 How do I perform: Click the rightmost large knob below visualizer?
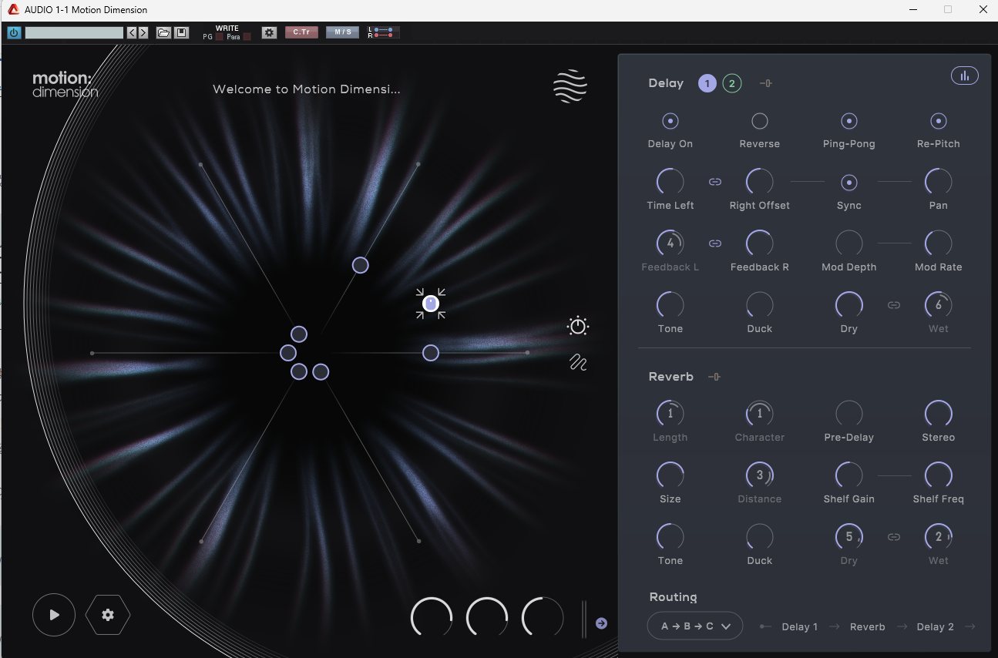(543, 618)
